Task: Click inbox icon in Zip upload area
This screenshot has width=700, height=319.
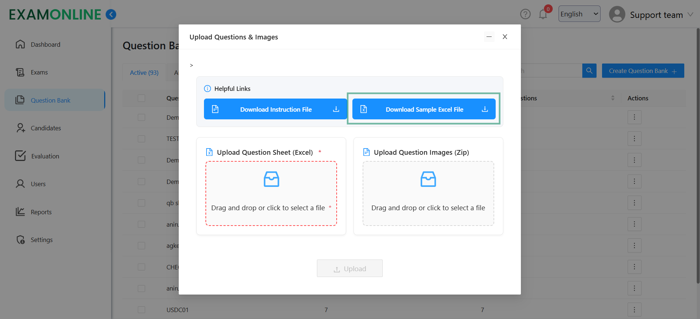Action: (428, 179)
